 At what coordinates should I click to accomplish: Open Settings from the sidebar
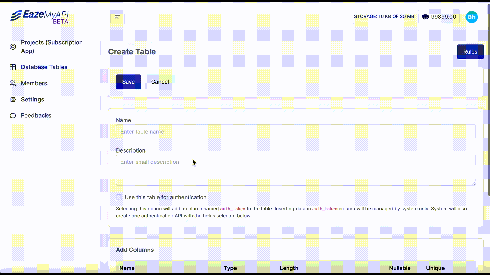click(32, 99)
